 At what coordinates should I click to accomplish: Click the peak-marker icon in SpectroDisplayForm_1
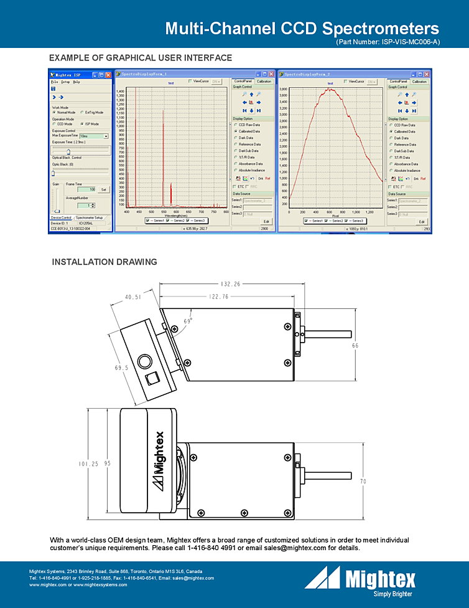point(238,178)
